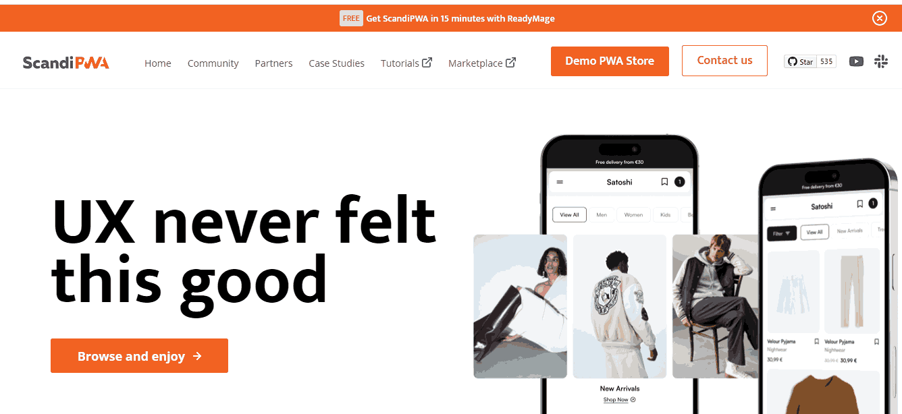Click the GitHub star count 535

pyautogui.click(x=826, y=61)
